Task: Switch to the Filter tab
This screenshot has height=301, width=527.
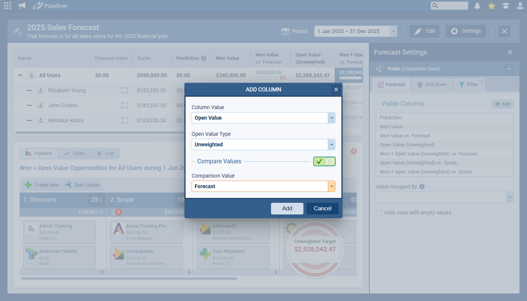Action: pos(469,85)
